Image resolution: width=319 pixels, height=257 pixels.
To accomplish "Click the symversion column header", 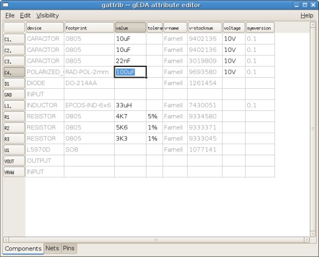I will [260, 28].
